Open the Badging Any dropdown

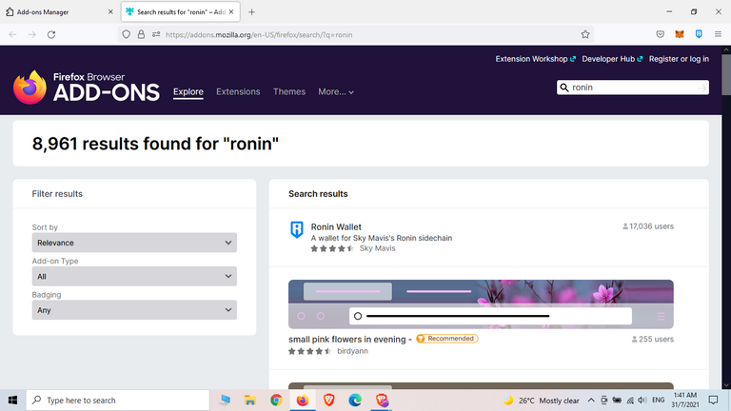pyautogui.click(x=134, y=310)
